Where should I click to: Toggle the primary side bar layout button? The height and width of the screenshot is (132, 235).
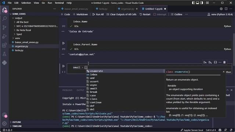point(194,3)
